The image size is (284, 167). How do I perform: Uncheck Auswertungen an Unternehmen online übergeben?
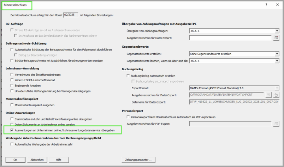[12, 130]
